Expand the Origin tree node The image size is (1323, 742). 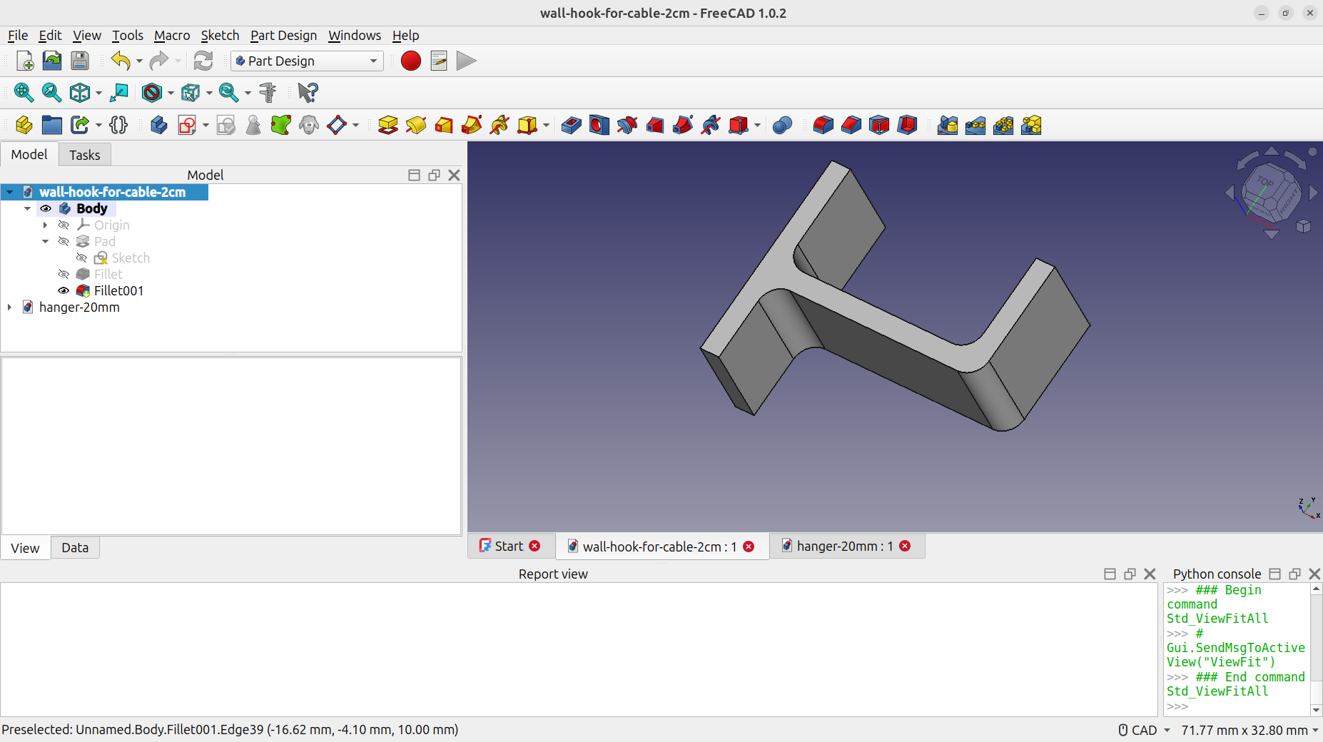coord(45,225)
